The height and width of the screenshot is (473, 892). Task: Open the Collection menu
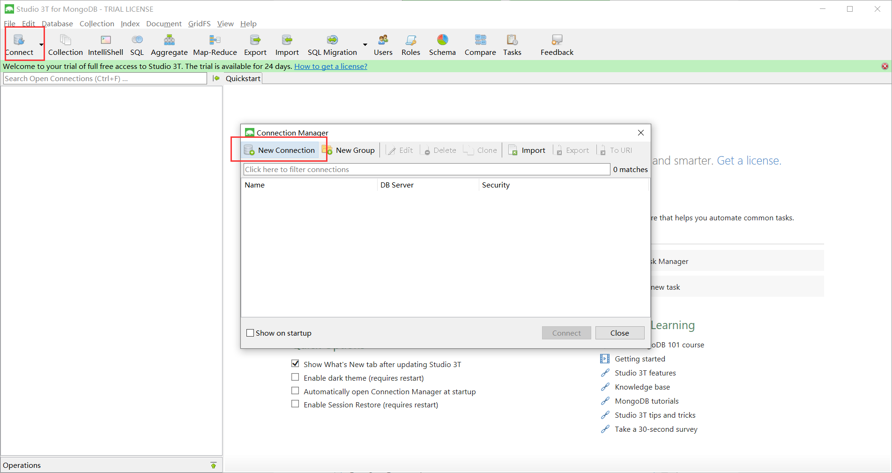pyautogui.click(x=97, y=23)
